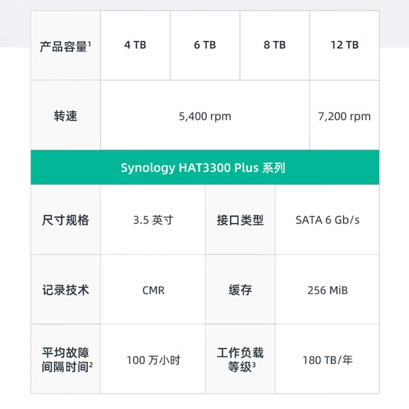The height and width of the screenshot is (409, 409).
Task: Click the 100 万小时 value
Action: coord(153,359)
